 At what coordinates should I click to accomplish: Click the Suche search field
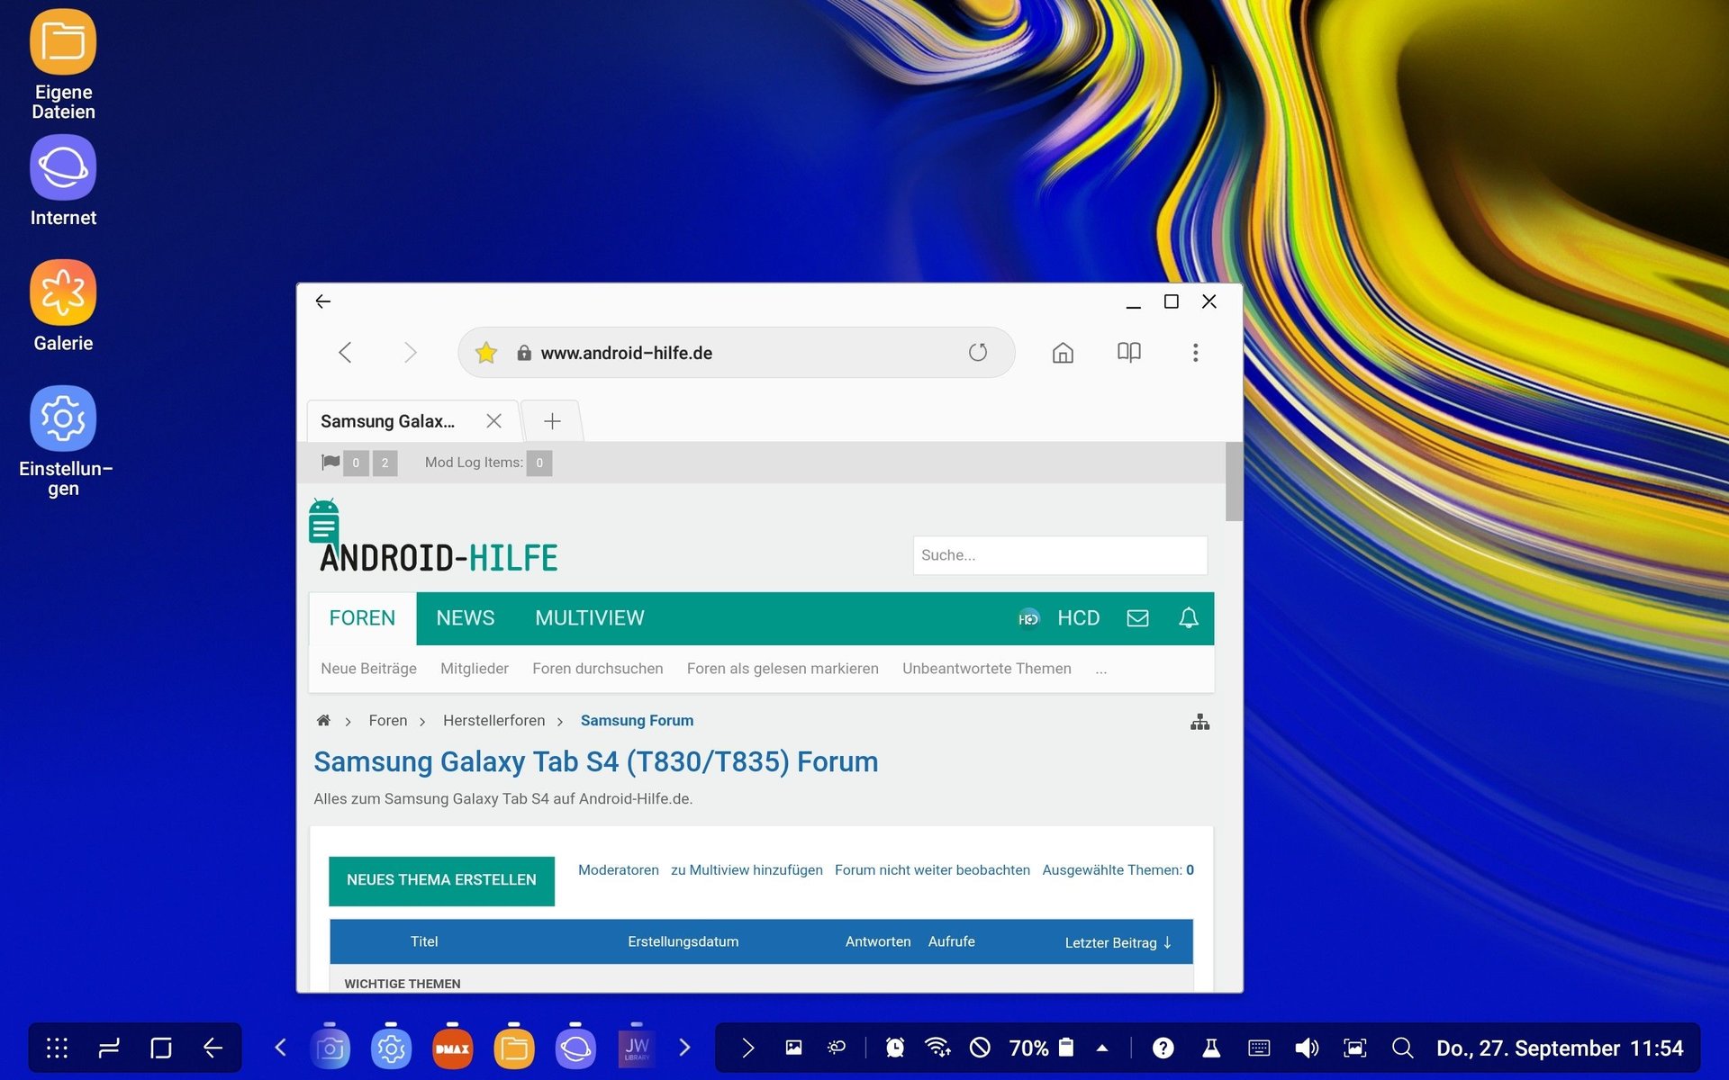coord(1060,555)
